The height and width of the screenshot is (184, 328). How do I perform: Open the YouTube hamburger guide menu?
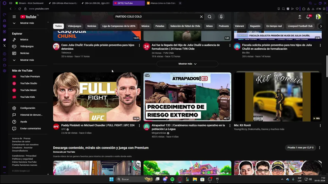pos(14,17)
